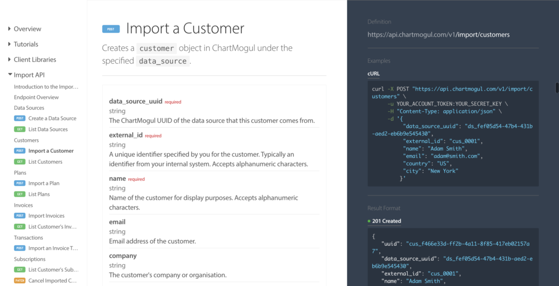Click POST badge beside Import an Invoice Transaction
Image resolution: width=559 pixels, height=286 pixels.
pyautogui.click(x=20, y=248)
